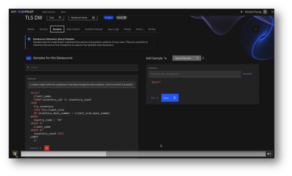Switch to the Details tab
The width and height of the screenshot is (292, 176).
[x=31, y=29]
